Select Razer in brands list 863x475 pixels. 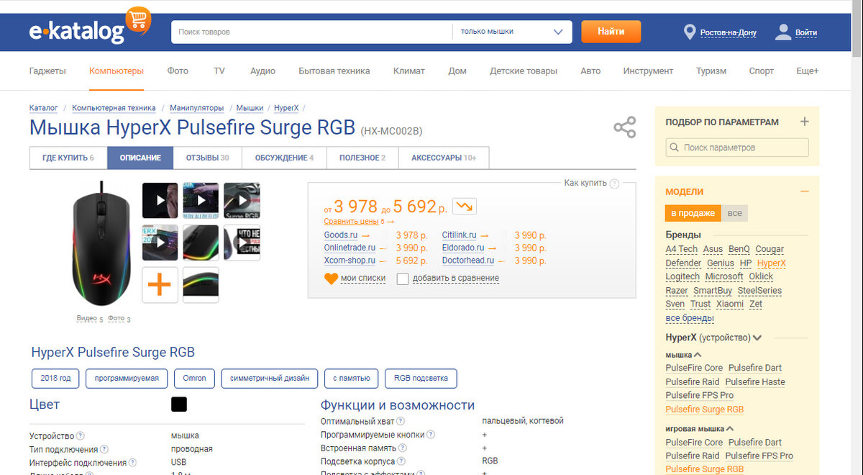pos(676,291)
